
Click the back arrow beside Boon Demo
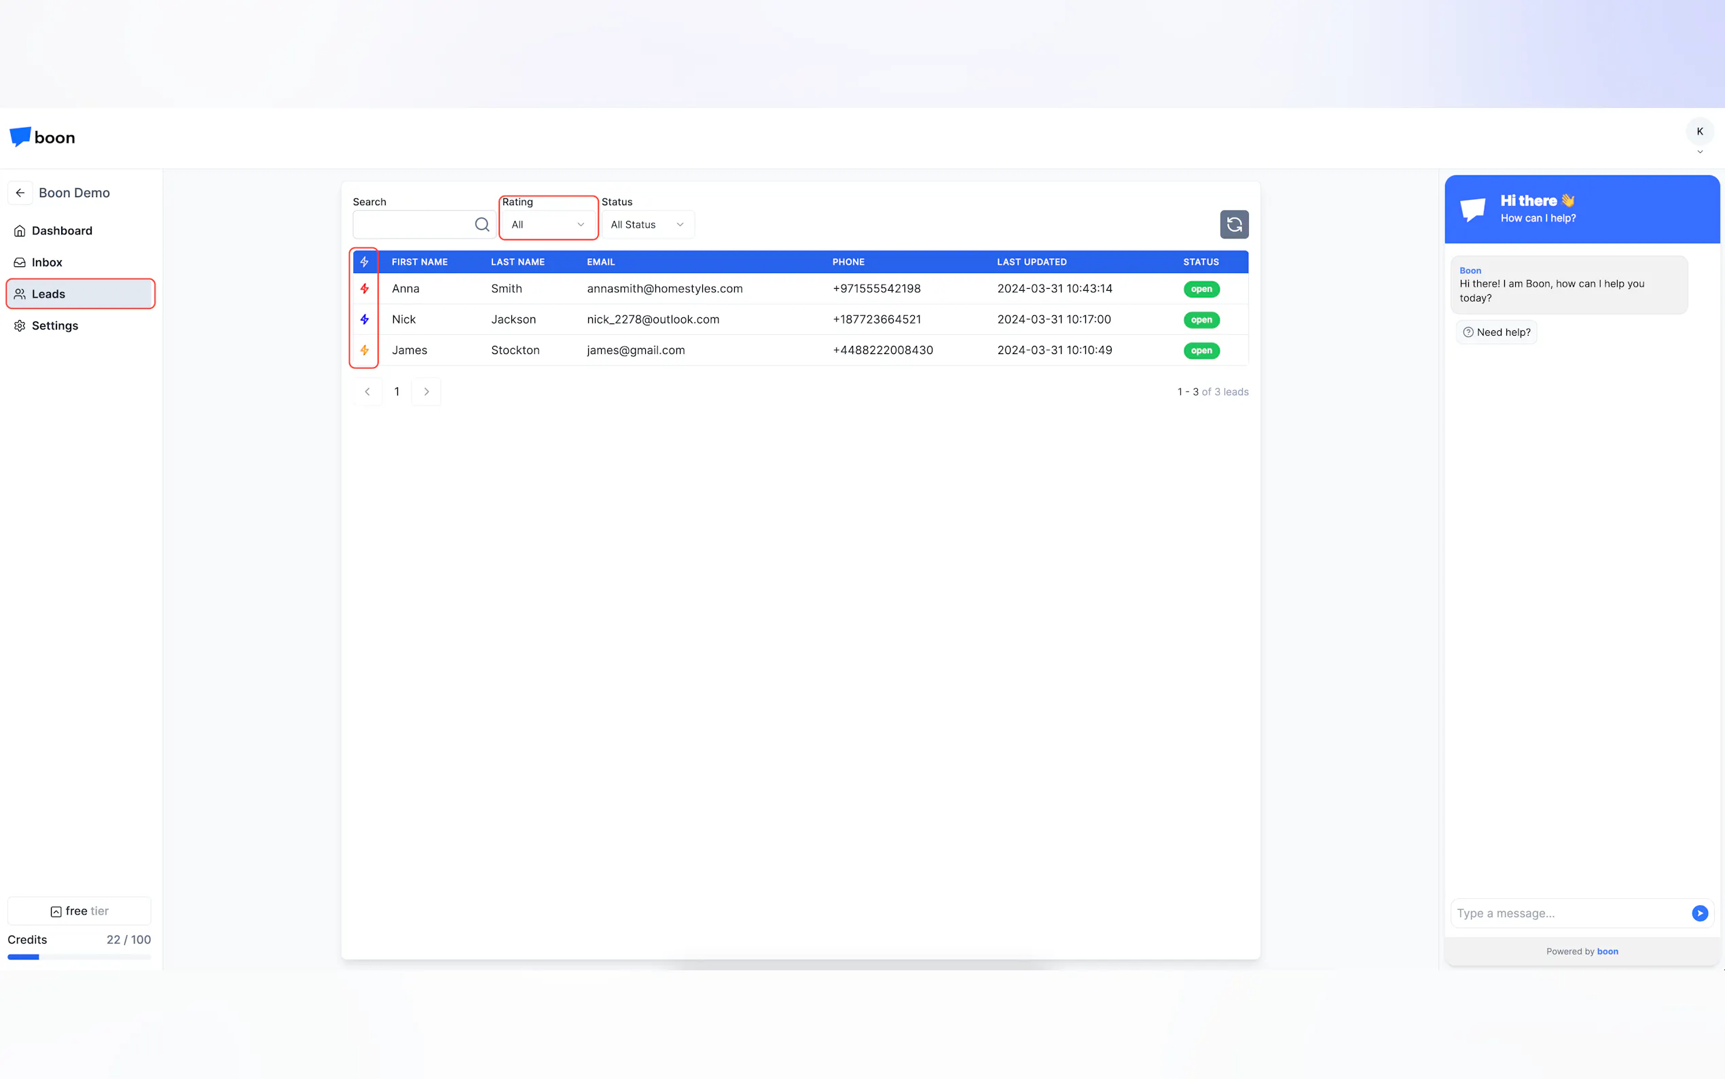(x=20, y=193)
